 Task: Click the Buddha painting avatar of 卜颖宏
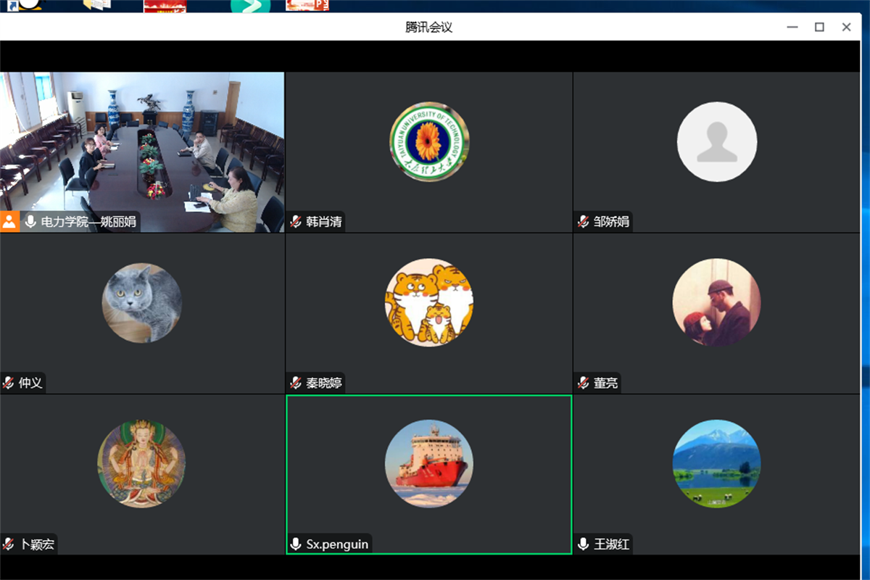point(141,464)
